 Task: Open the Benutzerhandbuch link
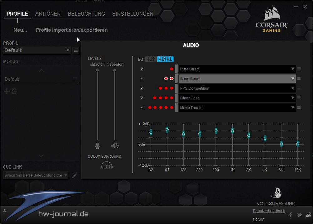[269, 211]
